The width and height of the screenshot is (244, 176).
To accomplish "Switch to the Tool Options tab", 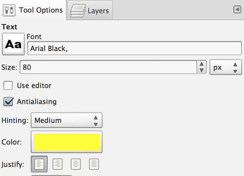I will pos(33,10).
